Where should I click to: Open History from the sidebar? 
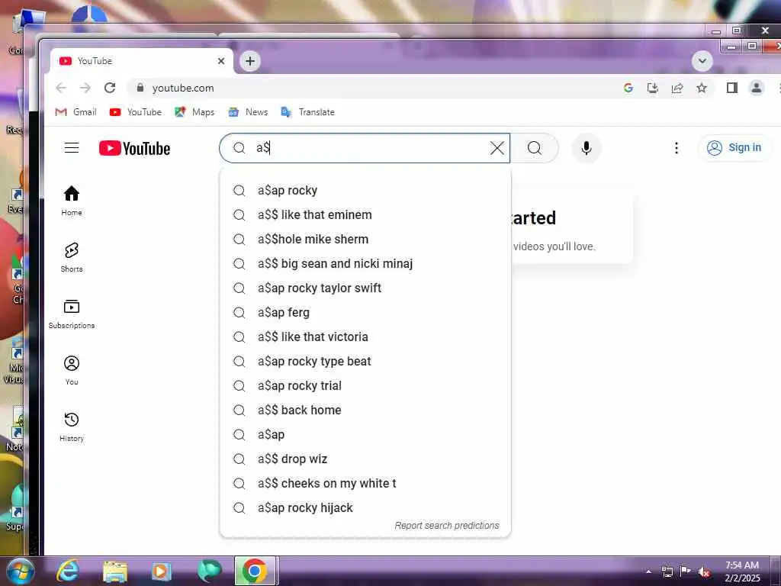(x=72, y=427)
